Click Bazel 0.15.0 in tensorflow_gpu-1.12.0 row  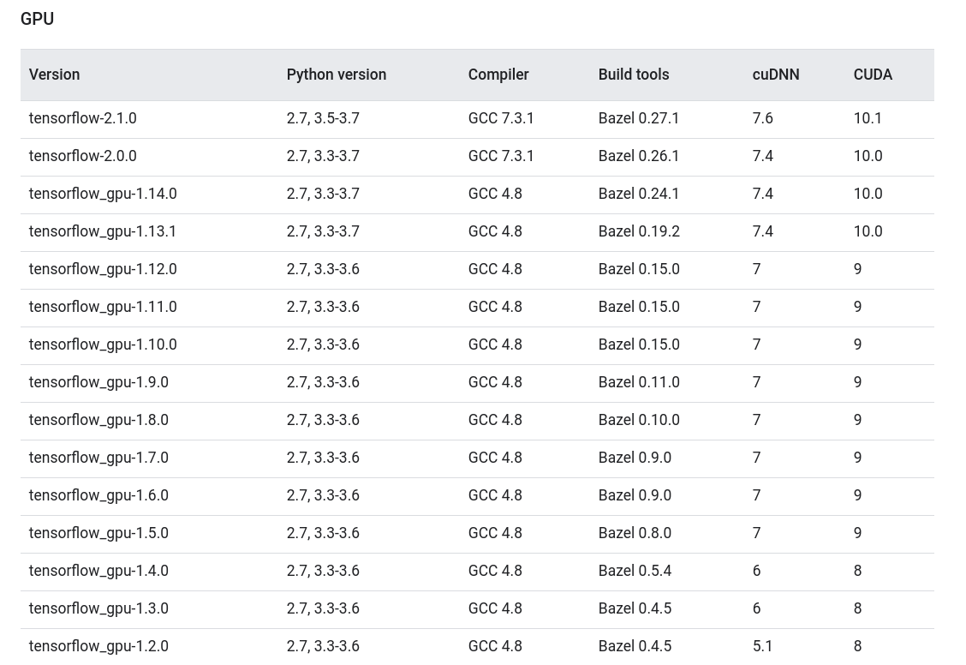pyautogui.click(x=639, y=269)
